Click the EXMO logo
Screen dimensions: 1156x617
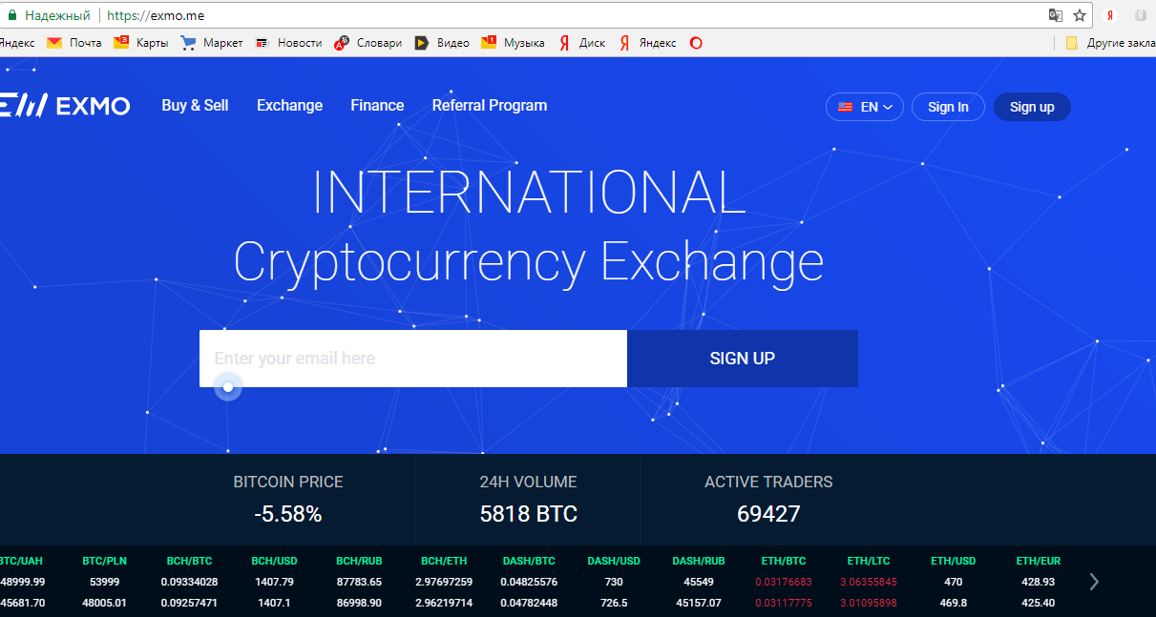[x=64, y=106]
